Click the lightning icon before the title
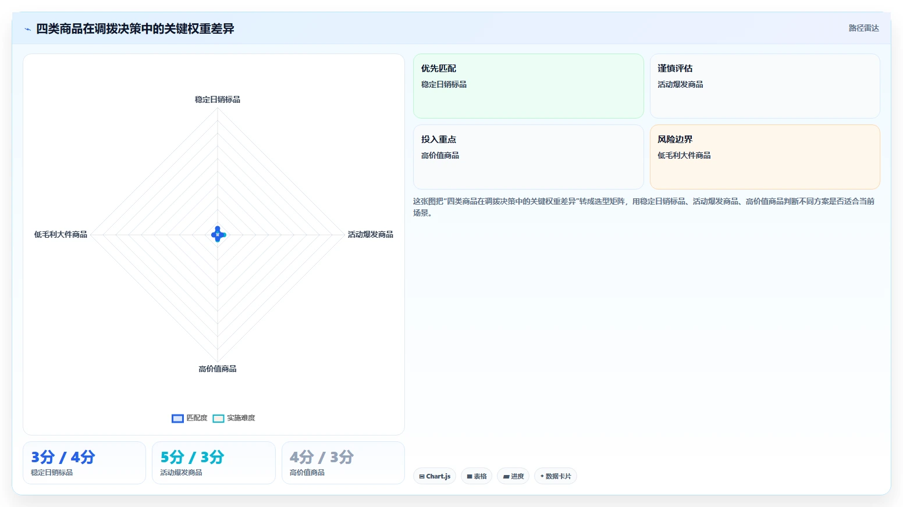Screen dimensions: 903x507 coord(27,29)
